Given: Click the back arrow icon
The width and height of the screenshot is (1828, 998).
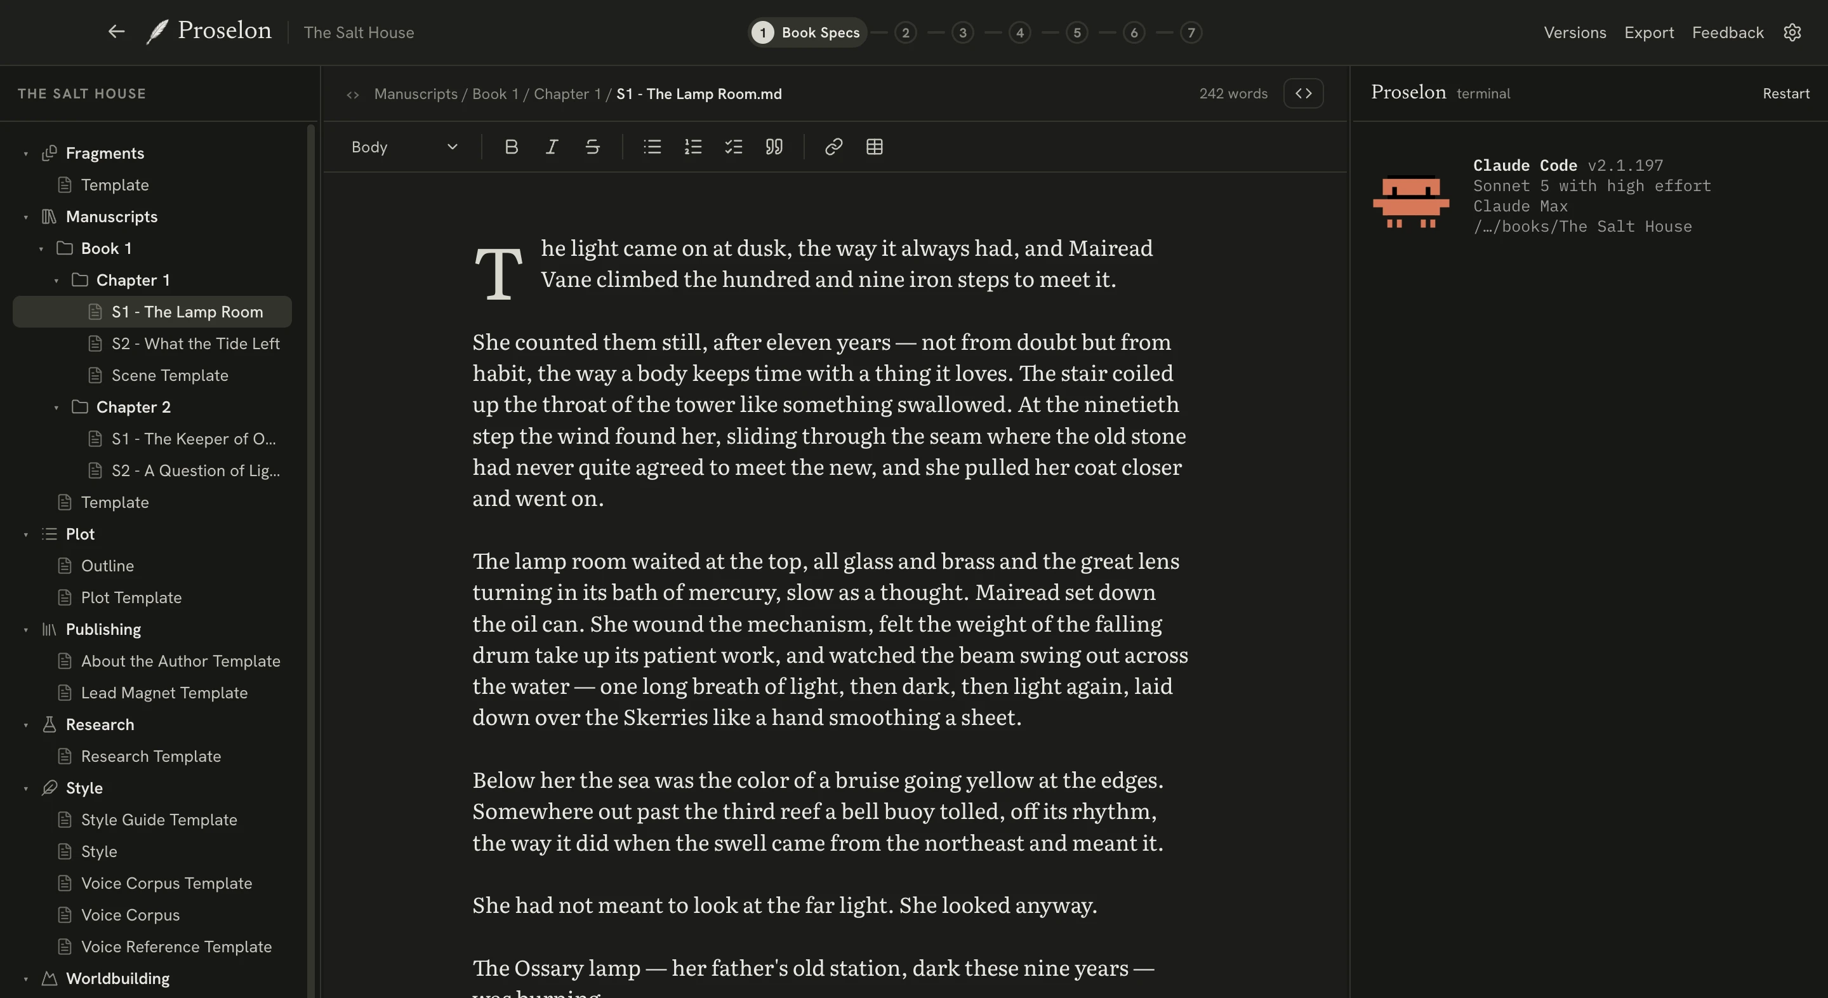Looking at the screenshot, I should 116,32.
